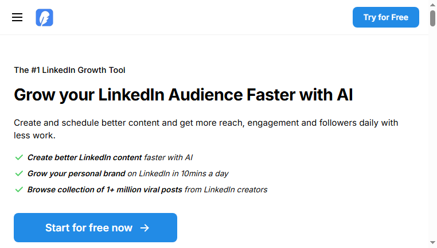Click the bold Grow your personal brand text

point(76,173)
